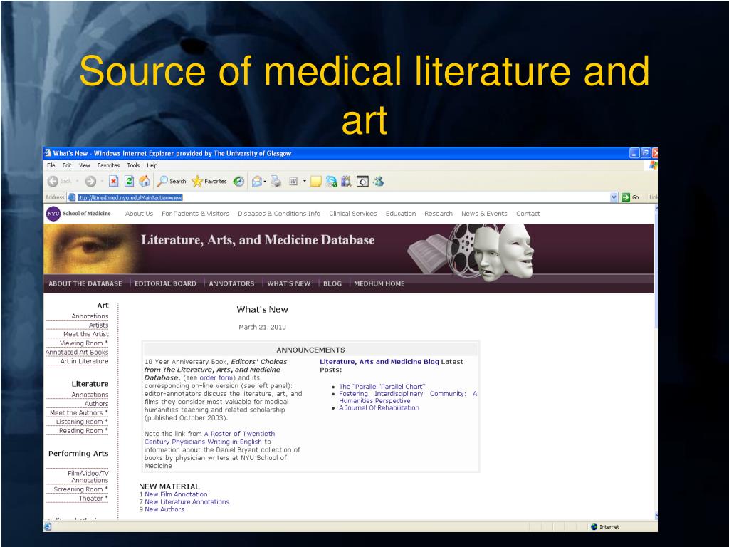Open the Search pane in toolbar

(x=172, y=182)
